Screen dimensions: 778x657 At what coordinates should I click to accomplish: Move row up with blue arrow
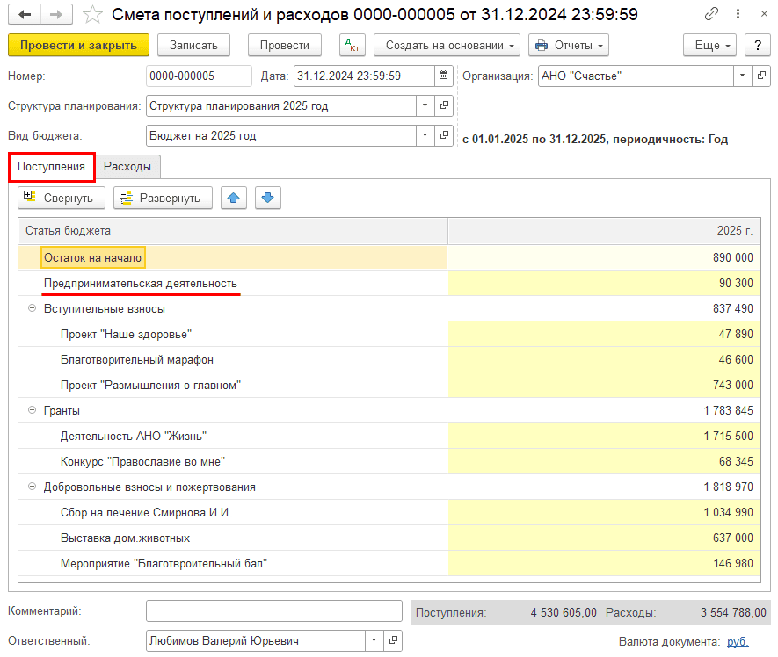point(233,198)
